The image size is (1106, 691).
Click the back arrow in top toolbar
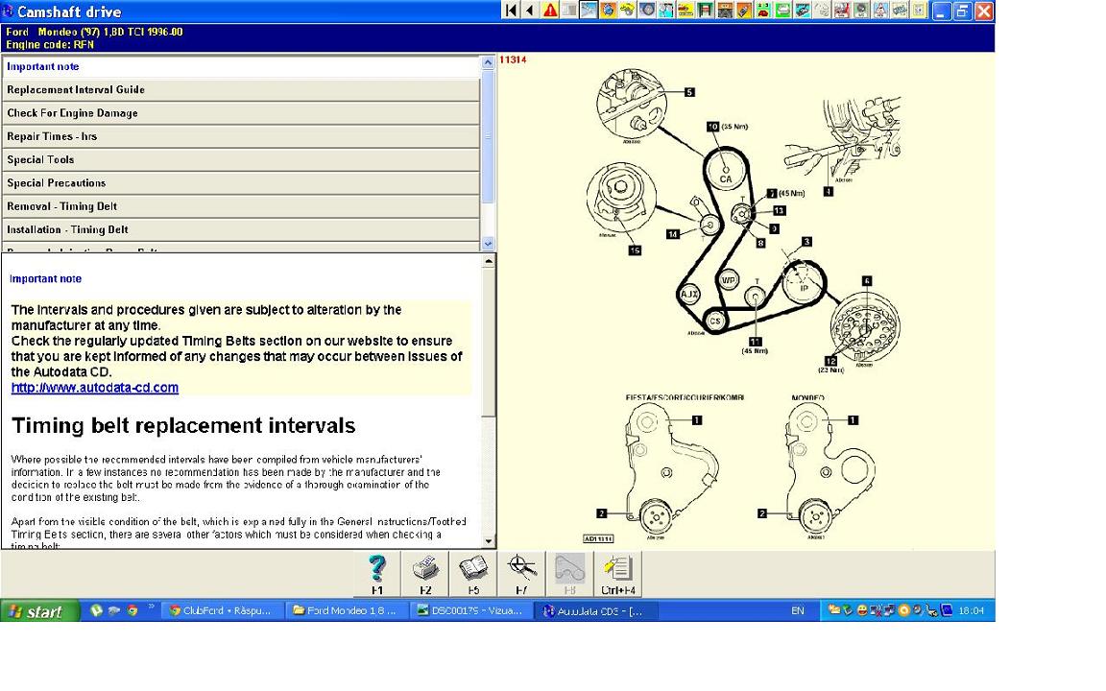[x=529, y=11]
